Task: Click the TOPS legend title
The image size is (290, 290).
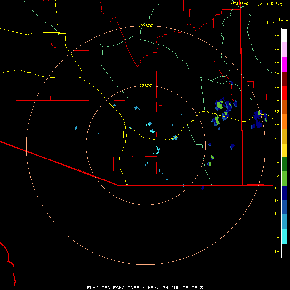Action: (x=283, y=19)
